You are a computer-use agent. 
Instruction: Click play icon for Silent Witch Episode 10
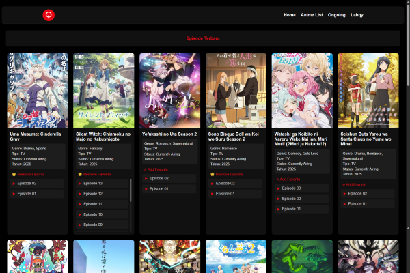click(80, 214)
